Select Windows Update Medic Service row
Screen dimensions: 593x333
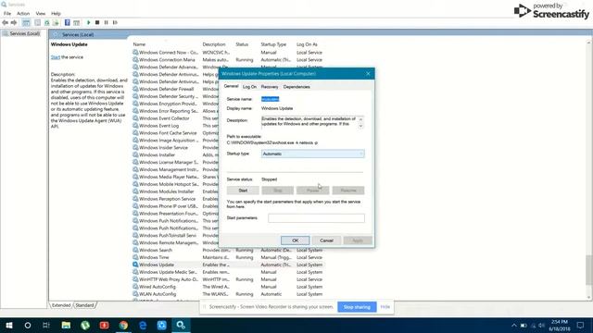click(x=228, y=272)
